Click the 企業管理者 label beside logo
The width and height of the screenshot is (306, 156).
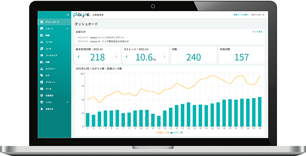click(98, 15)
